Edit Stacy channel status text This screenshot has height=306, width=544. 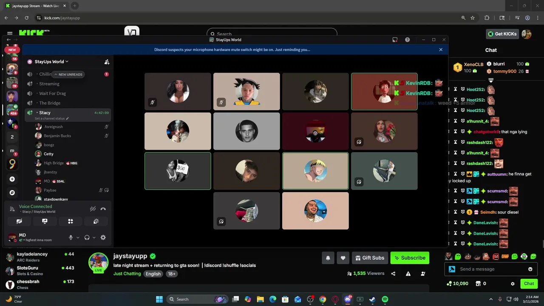(52, 119)
